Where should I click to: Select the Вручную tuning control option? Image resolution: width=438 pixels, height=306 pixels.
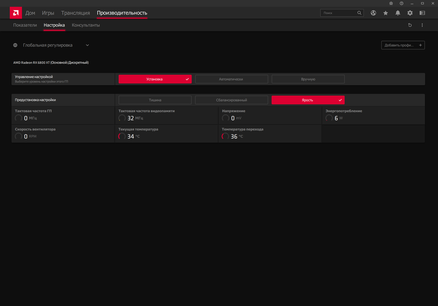pyautogui.click(x=308, y=79)
